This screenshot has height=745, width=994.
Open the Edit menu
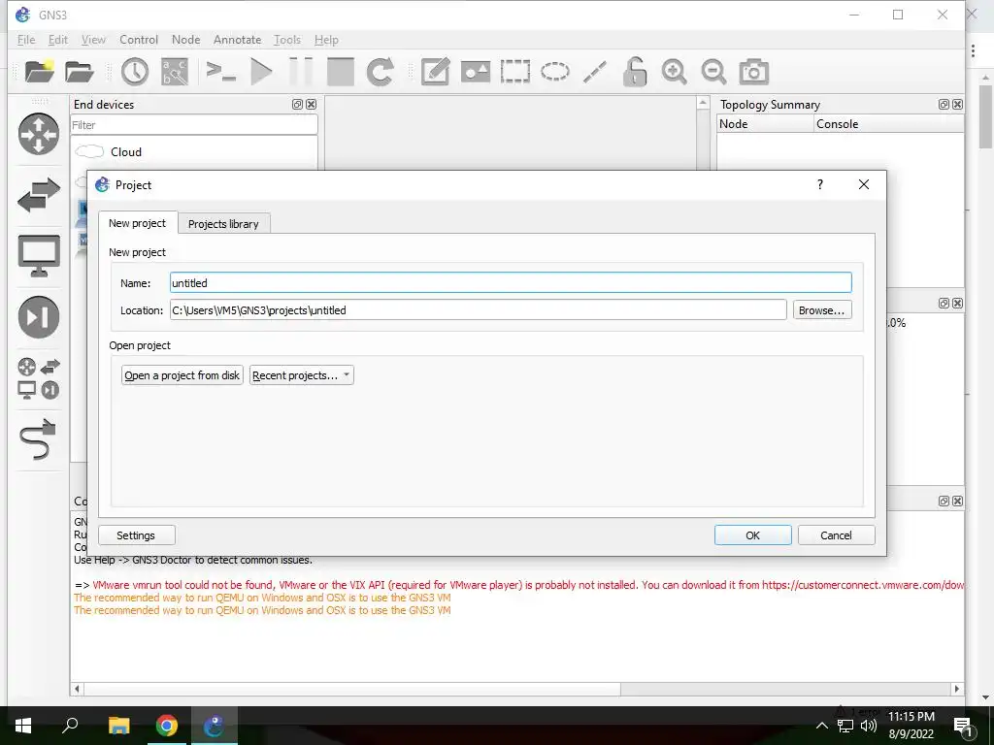click(x=57, y=39)
